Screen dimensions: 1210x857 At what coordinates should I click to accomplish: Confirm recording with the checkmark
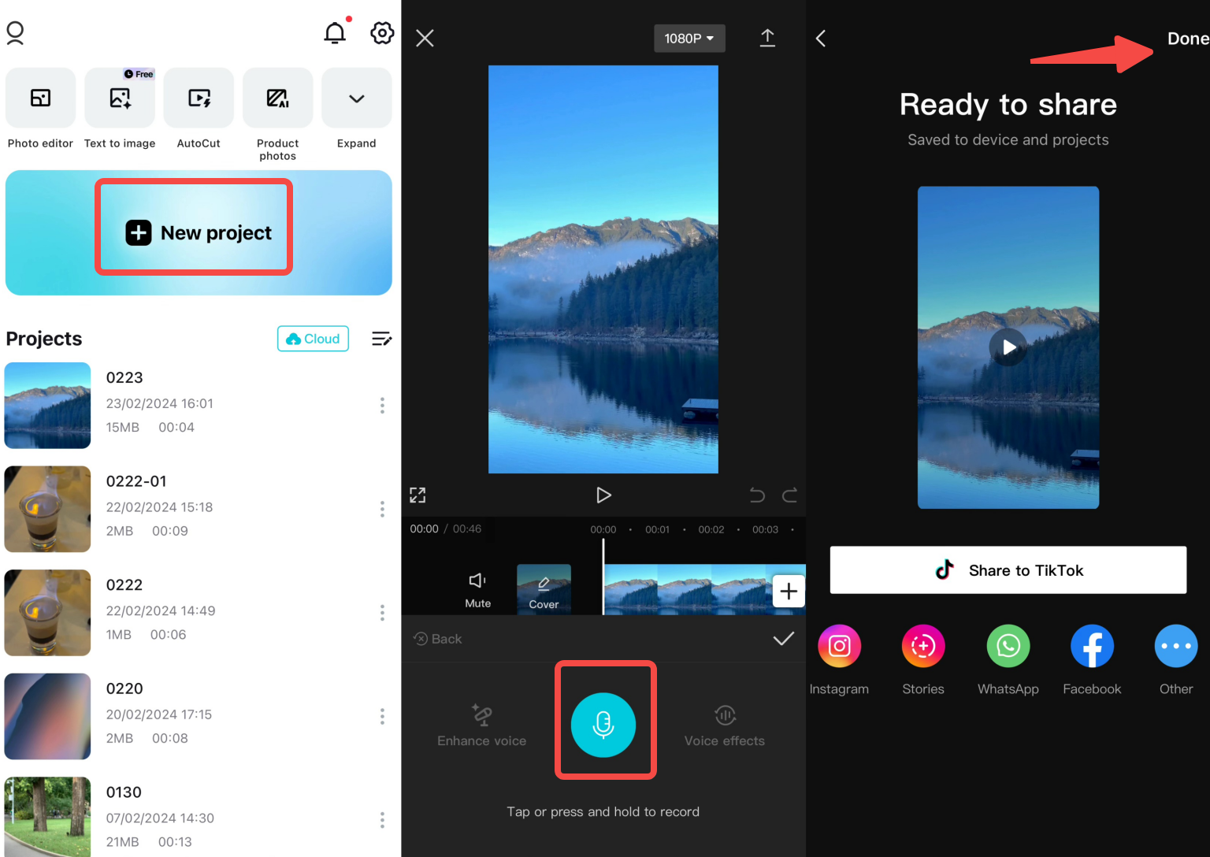(x=783, y=639)
